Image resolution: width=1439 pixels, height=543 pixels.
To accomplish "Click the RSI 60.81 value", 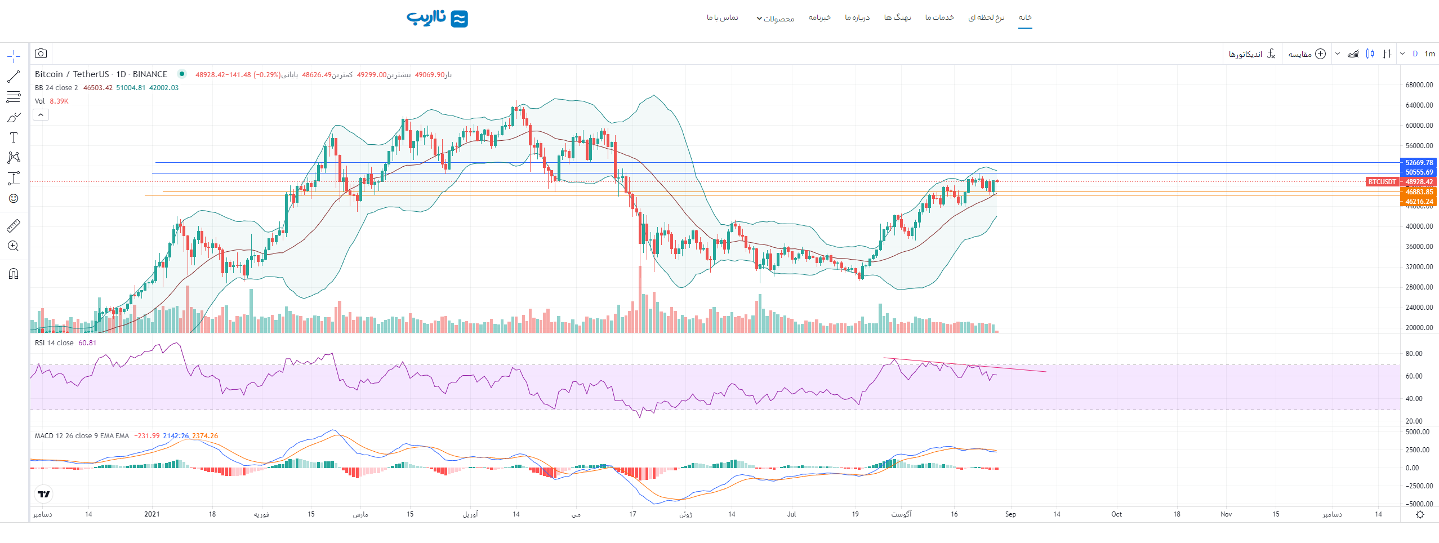I will 87,343.
